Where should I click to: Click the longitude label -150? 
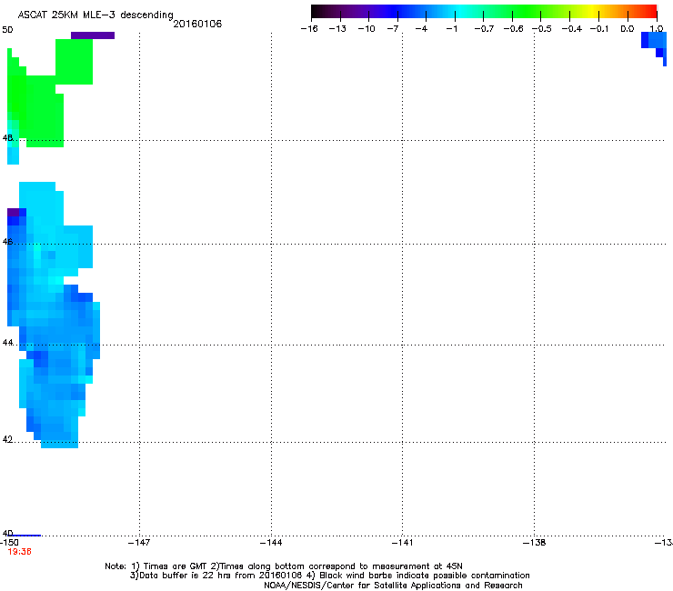coord(9,542)
